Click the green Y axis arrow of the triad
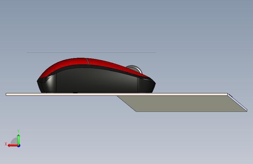This screenshot has height=164, width=253. point(19,140)
